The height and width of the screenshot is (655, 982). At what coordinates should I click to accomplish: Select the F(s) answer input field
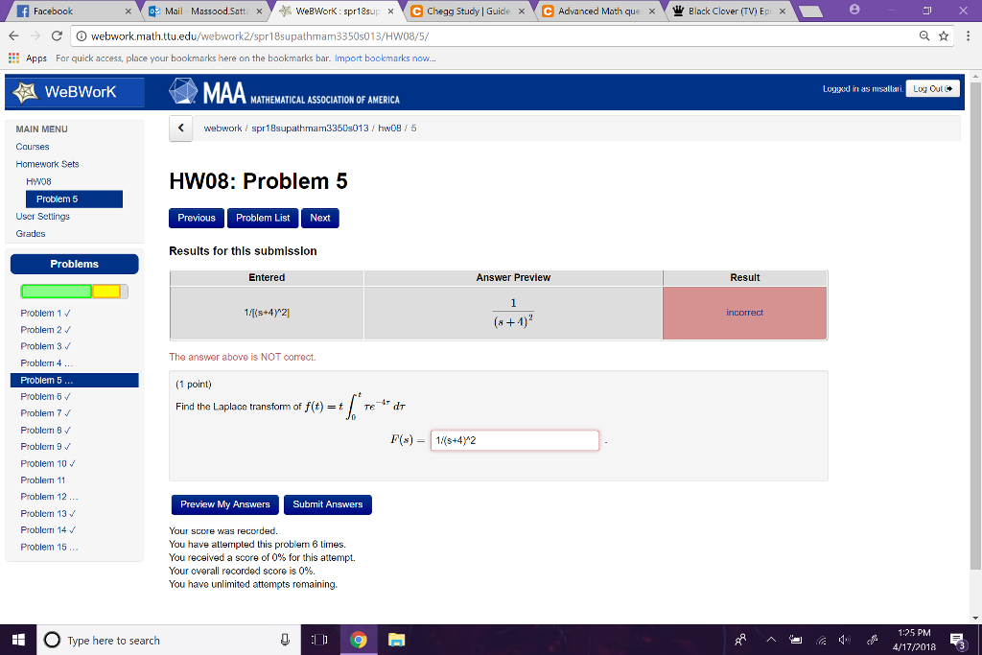(x=514, y=440)
